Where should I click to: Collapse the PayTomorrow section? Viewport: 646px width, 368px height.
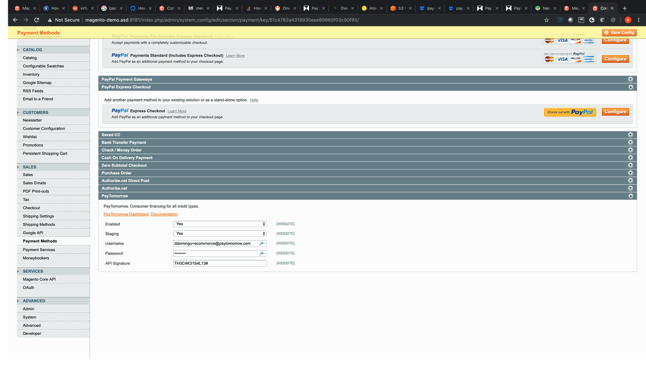click(x=367, y=196)
